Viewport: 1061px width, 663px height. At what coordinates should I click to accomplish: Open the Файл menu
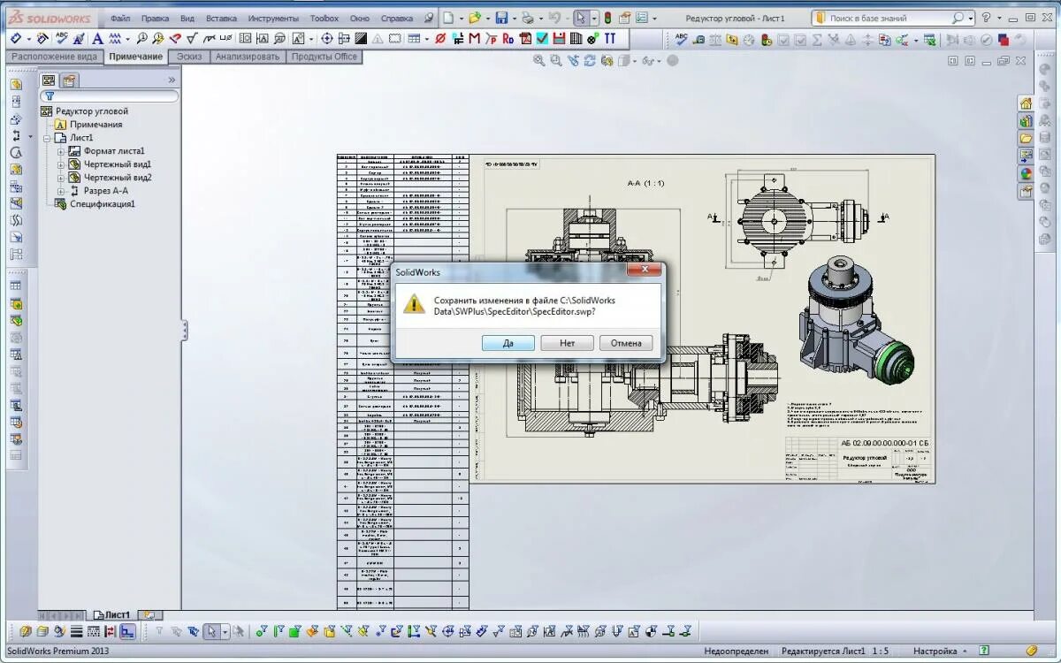tap(120, 18)
